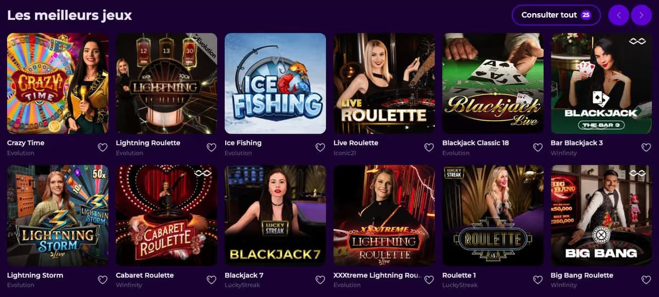Open the Lightning Storm title link

tap(35, 275)
